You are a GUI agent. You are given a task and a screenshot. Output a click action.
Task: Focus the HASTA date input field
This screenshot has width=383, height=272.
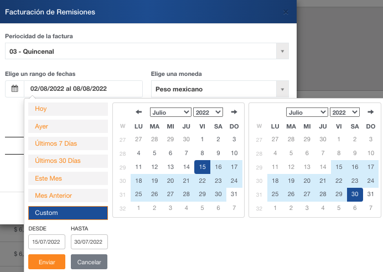pyautogui.click(x=89, y=242)
